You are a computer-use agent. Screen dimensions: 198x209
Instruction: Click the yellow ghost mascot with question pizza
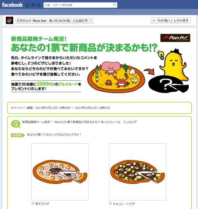click(x=169, y=71)
